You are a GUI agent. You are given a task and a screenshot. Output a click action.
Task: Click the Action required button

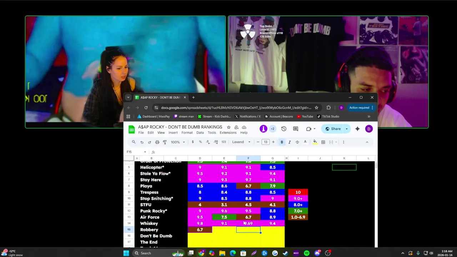(x=361, y=107)
